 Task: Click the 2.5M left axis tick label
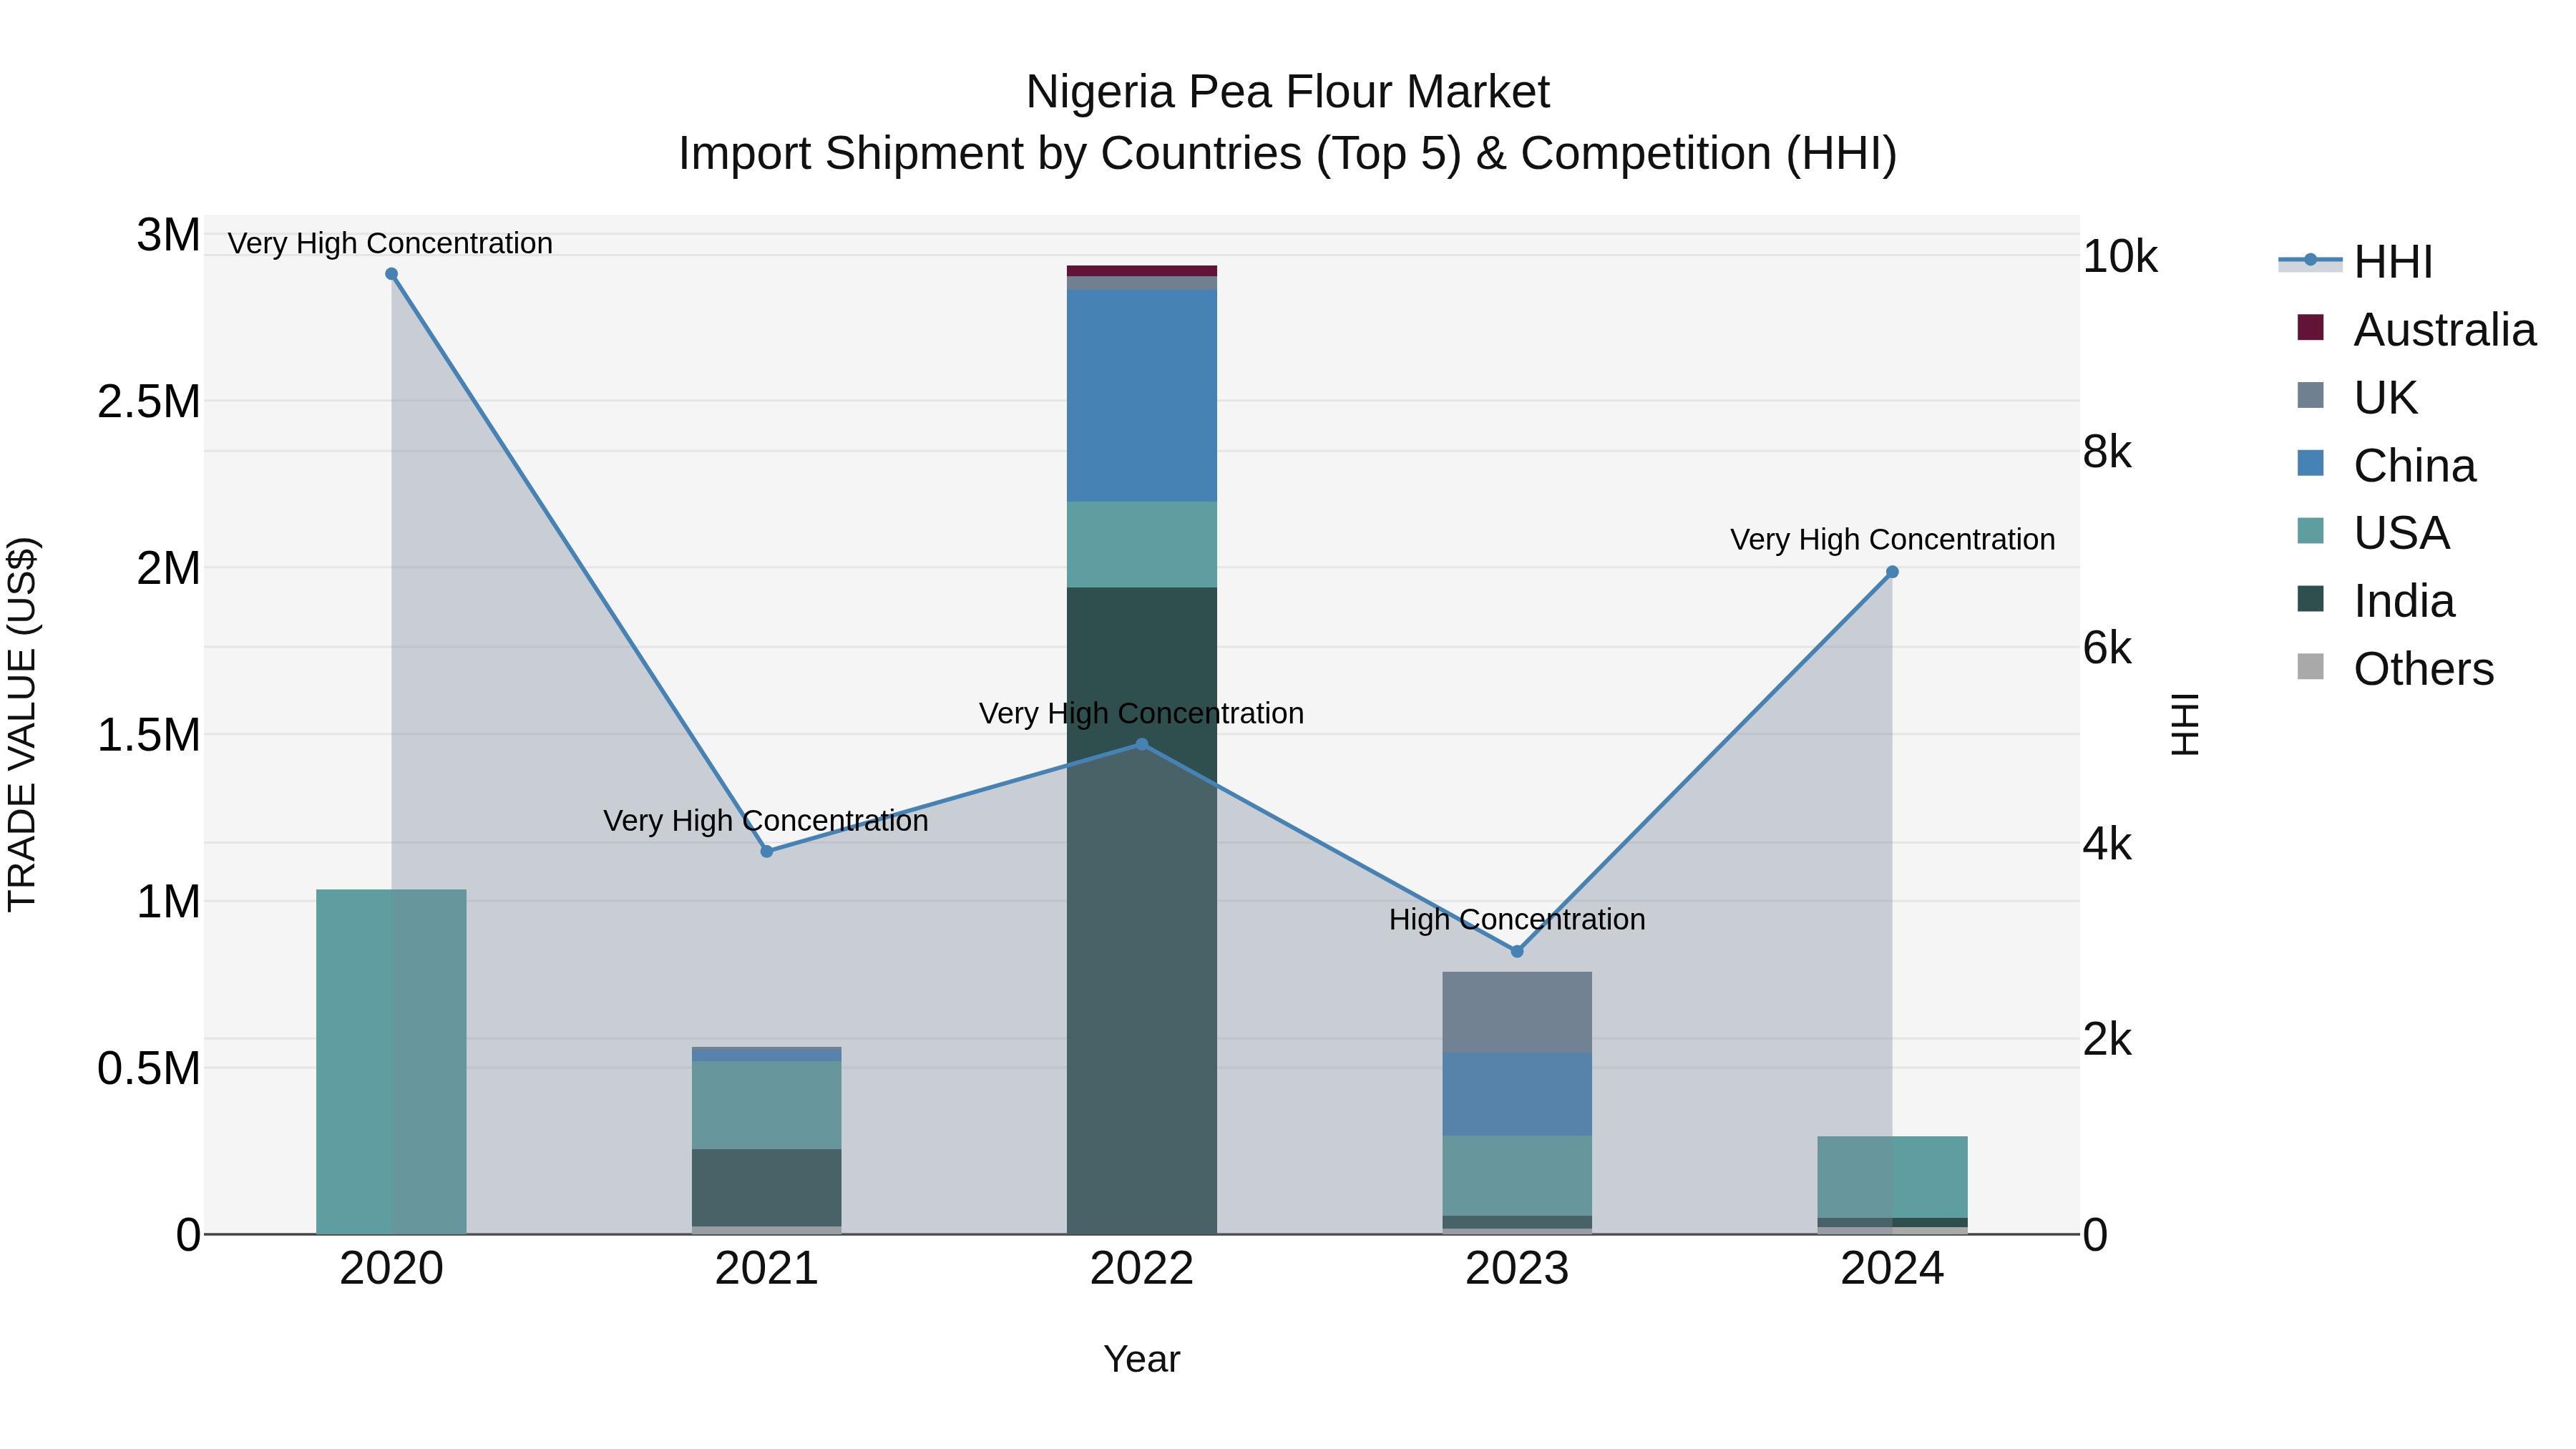coord(148,401)
